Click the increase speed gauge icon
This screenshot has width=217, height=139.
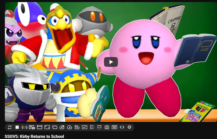[x=77, y=127]
